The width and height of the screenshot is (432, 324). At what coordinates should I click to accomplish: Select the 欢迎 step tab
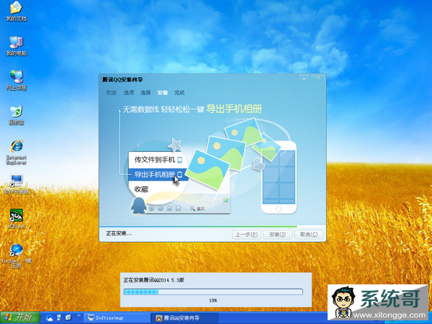(112, 93)
